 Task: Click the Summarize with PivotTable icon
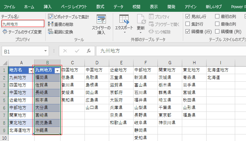pyautogui.click(x=51, y=16)
